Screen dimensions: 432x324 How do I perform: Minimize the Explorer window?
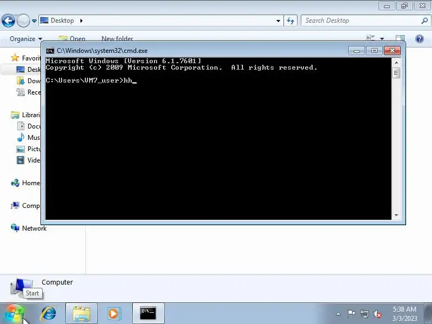[387, 6]
